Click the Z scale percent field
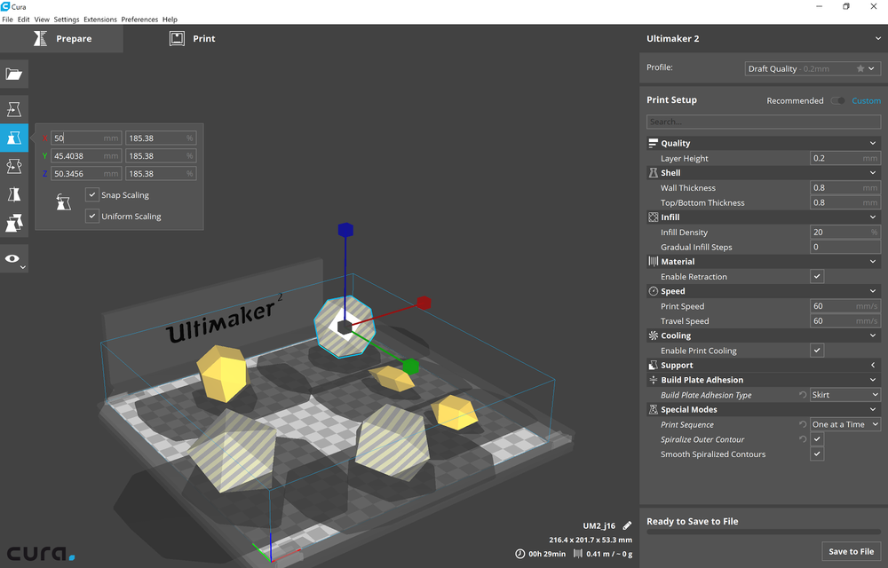 pos(161,174)
